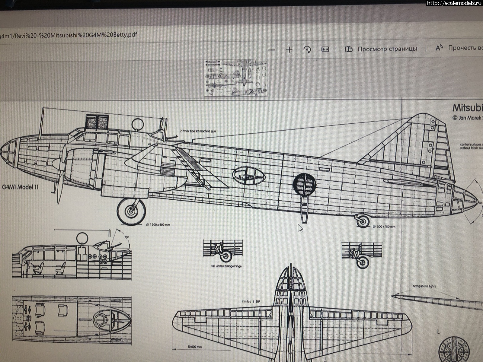Click the zoom out minus icon
Image resolution: width=483 pixels, height=362 pixels.
tap(271, 50)
